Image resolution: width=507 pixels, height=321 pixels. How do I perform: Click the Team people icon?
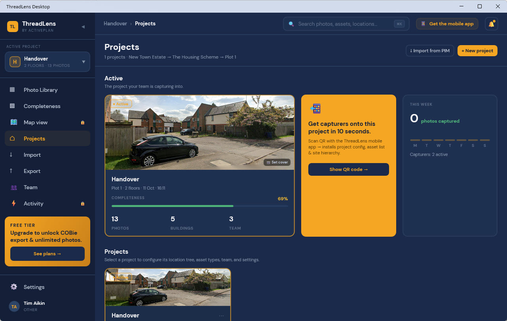14,187
